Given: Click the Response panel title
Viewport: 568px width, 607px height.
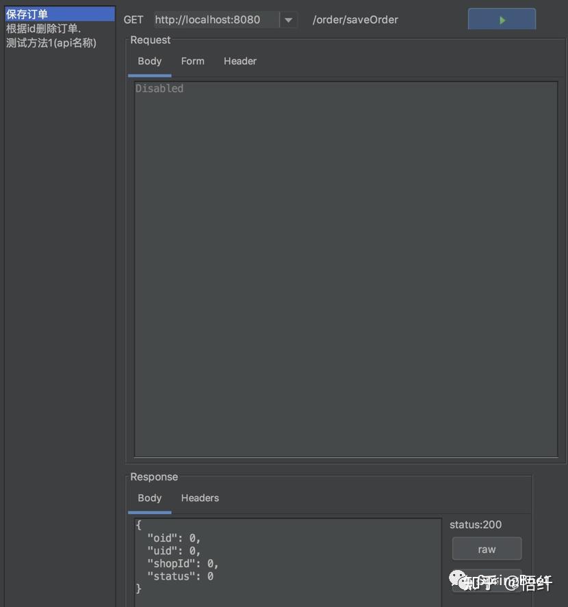Looking at the screenshot, I should [153, 476].
